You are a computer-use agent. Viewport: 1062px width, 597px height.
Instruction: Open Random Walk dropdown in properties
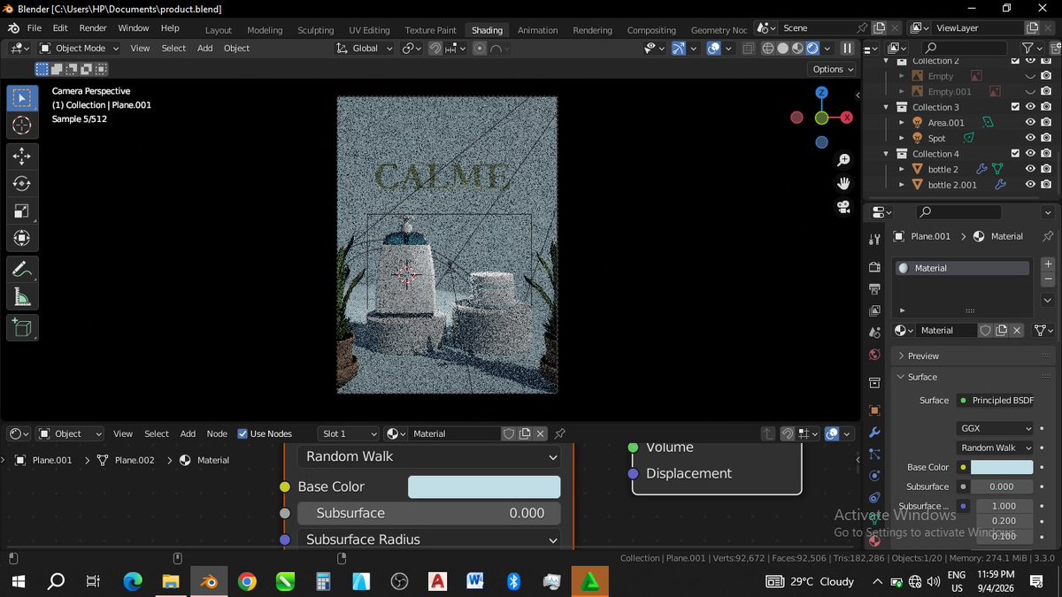pos(994,448)
